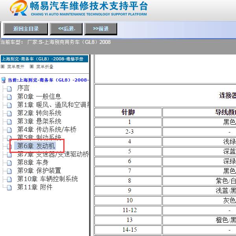Open 第2章 转向系统
Viewport: 236px width, 236px height.
tap(39, 113)
